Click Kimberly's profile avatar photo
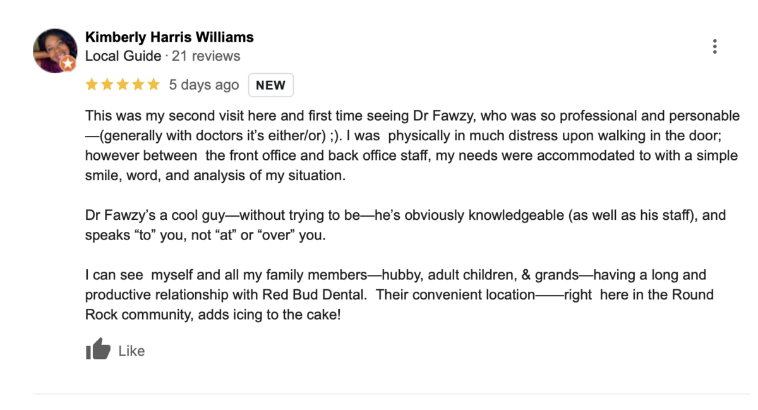 (56, 50)
